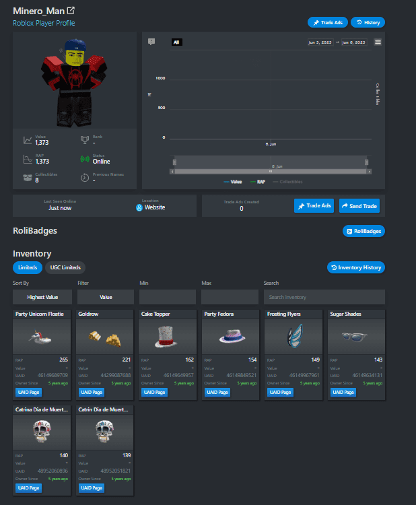This screenshot has width=416, height=505.
Task: Click the chart annotations comment icon
Action: tap(151, 42)
